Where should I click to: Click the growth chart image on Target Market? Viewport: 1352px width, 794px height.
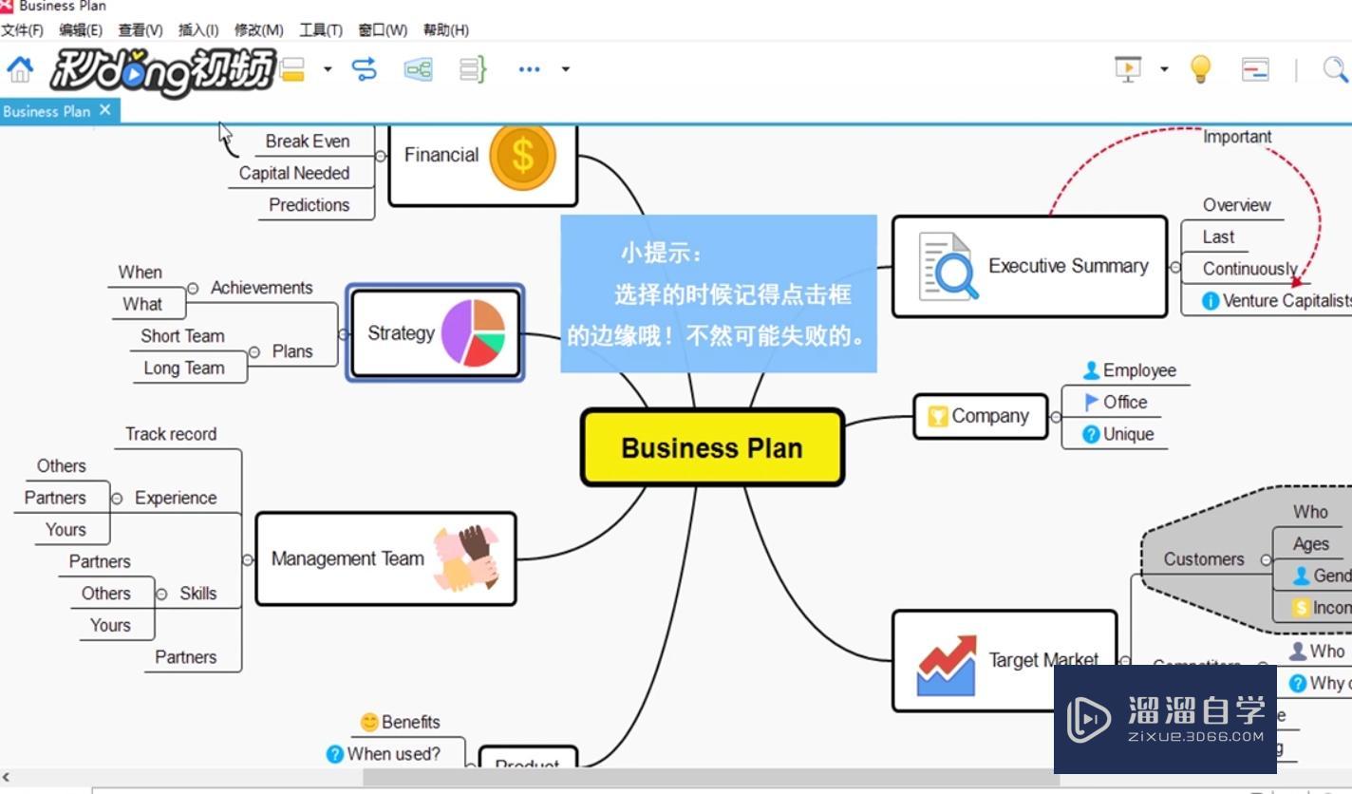tap(946, 666)
